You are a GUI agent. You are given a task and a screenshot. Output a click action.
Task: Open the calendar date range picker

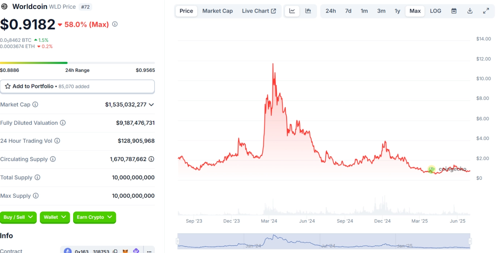pos(454,11)
